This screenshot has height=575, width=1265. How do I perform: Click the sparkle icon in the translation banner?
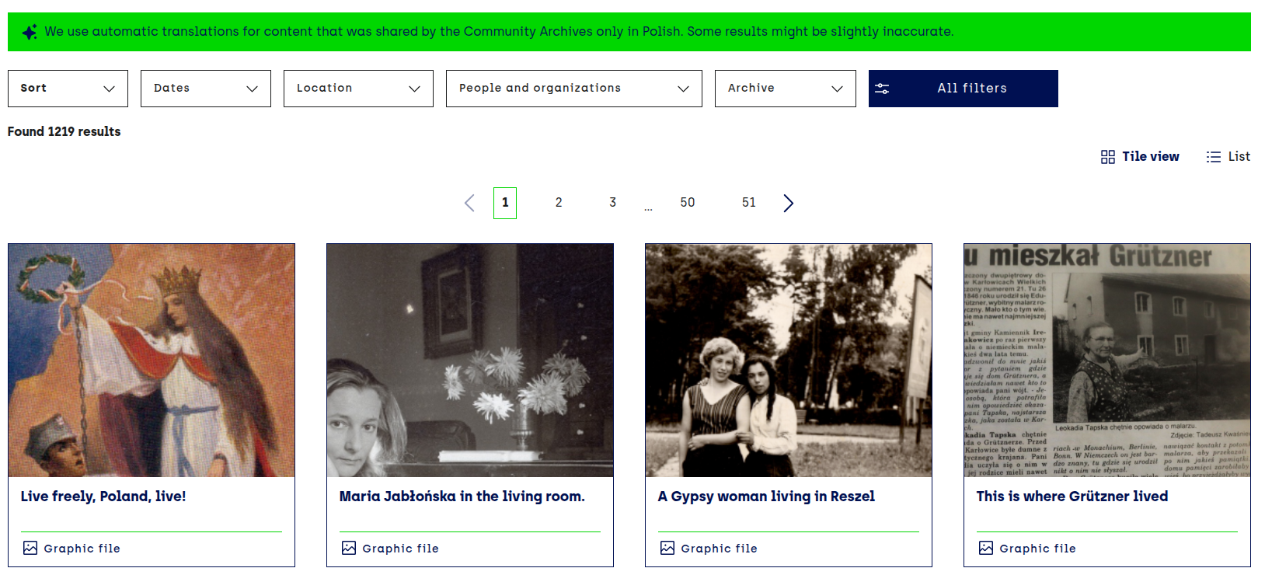click(x=30, y=32)
